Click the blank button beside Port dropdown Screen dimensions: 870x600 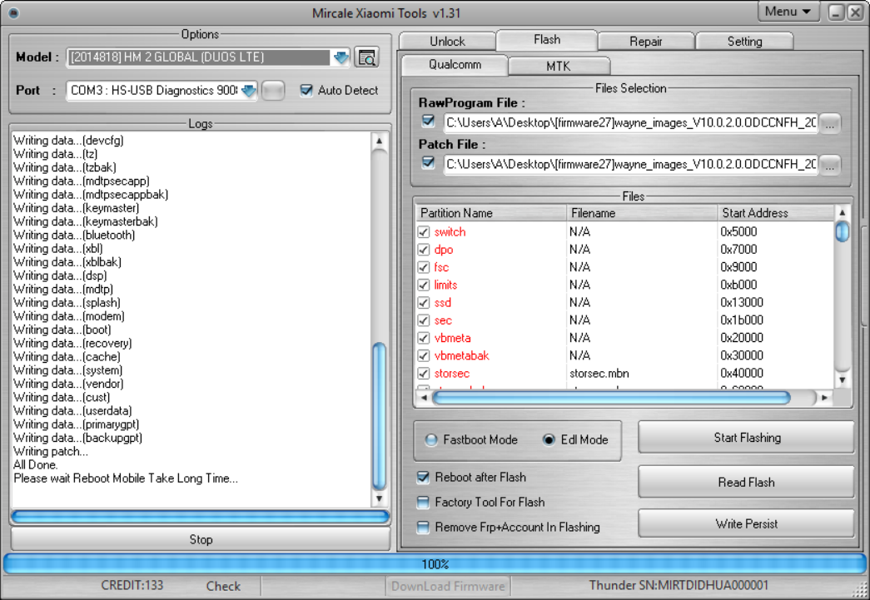(273, 91)
